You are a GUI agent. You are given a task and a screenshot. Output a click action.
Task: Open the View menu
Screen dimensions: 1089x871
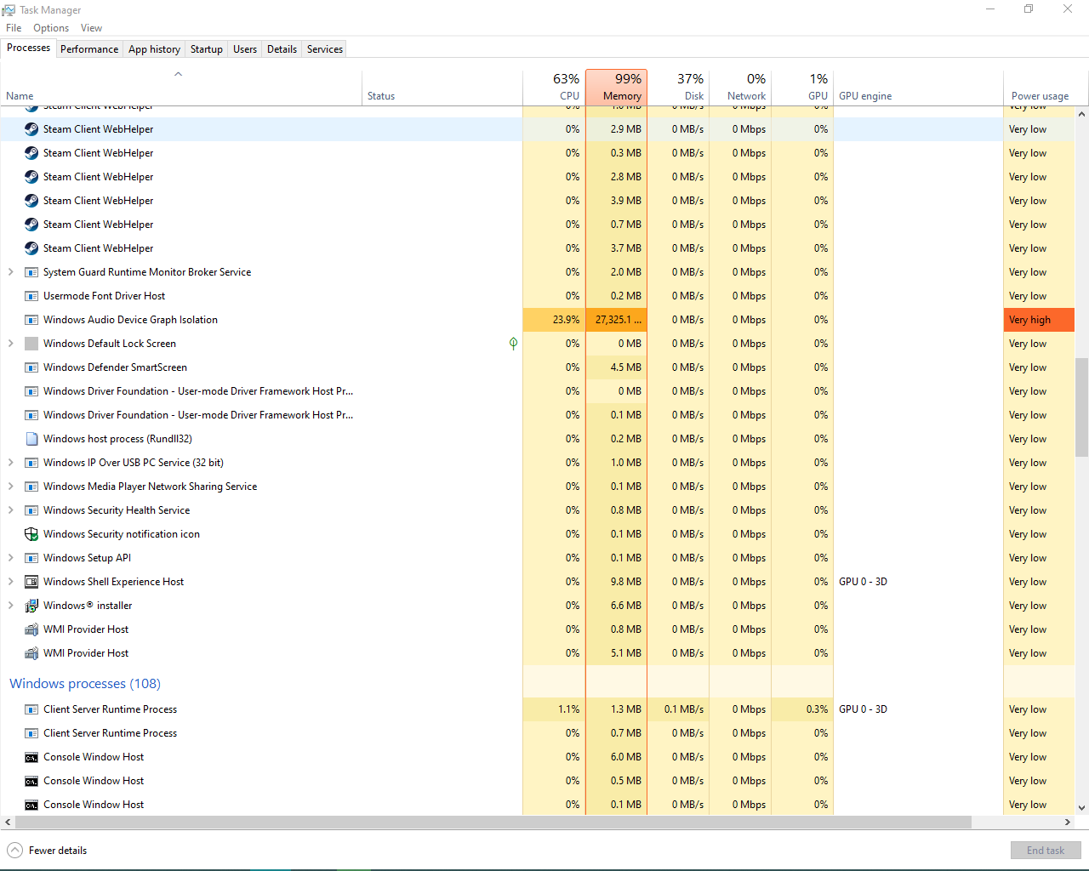click(x=91, y=28)
